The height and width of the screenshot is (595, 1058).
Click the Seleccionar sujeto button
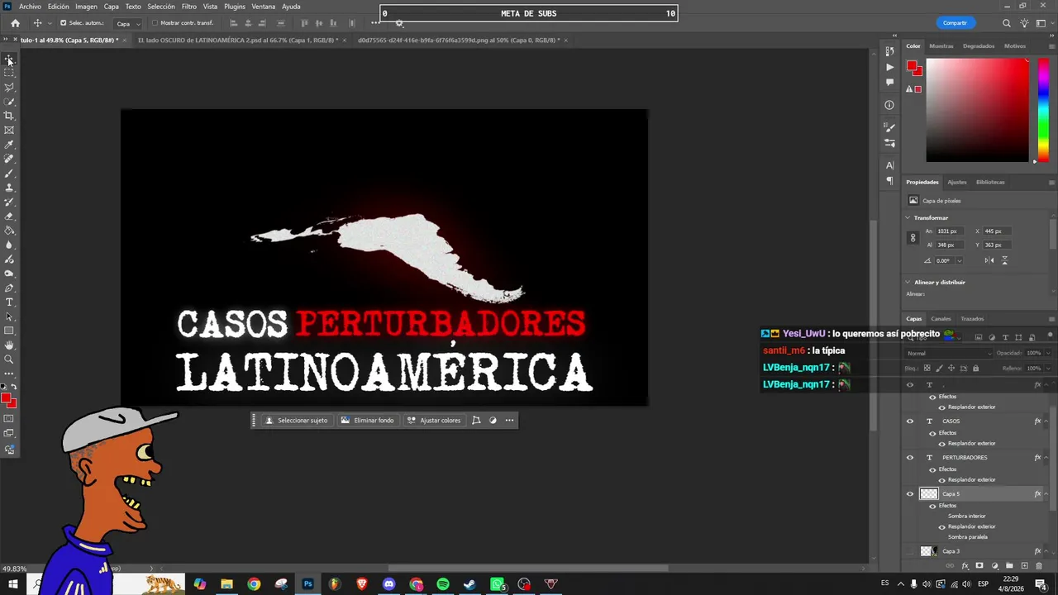click(x=296, y=421)
